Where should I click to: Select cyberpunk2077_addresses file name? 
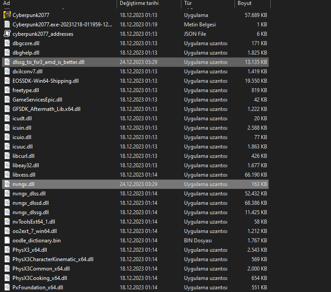point(43,34)
